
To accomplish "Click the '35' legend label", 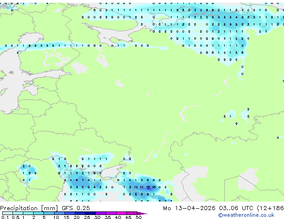I will pyautogui.click(x=108, y=217).
